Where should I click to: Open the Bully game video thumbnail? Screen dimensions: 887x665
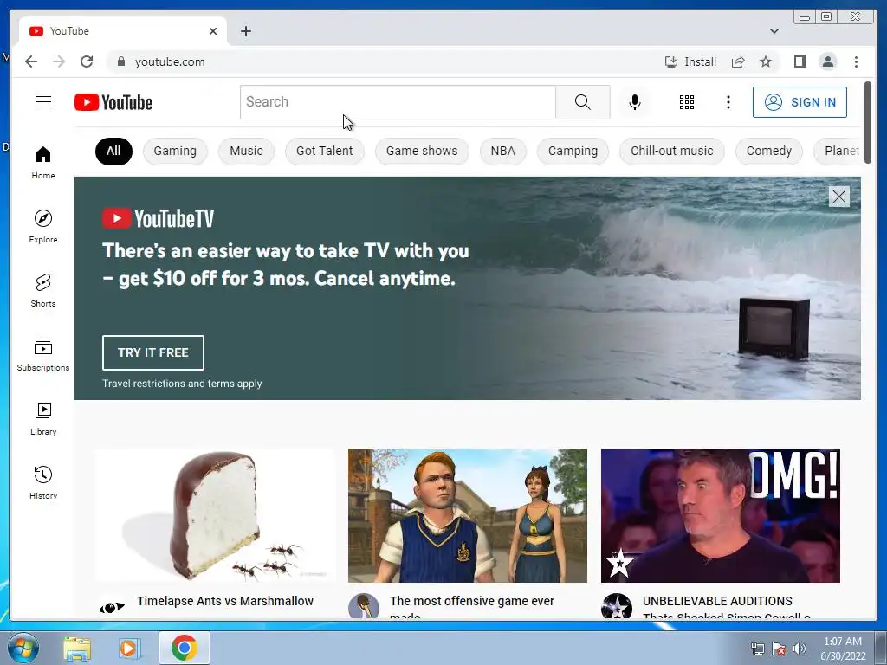(467, 516)
